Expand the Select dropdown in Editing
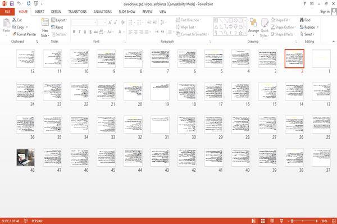The height and width of the screenshot is (224, 337). (307, 34)
